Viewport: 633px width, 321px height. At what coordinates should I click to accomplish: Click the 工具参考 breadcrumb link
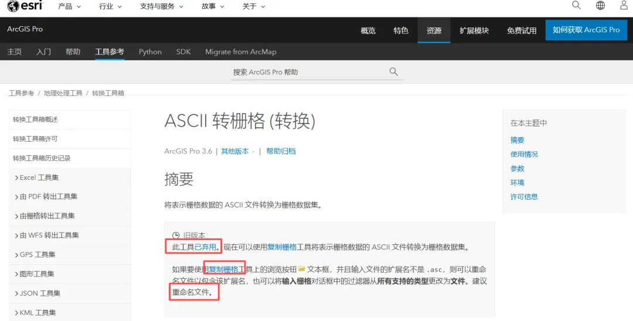[x=22, y=93]
